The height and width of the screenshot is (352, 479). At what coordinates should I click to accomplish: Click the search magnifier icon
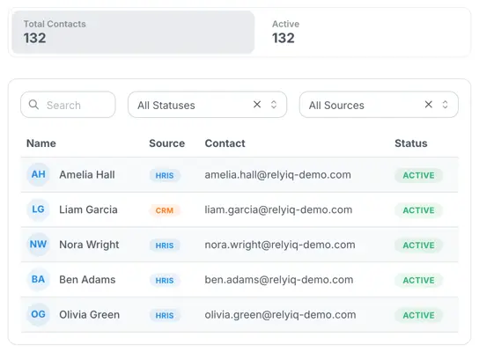(x=33, y=105)
